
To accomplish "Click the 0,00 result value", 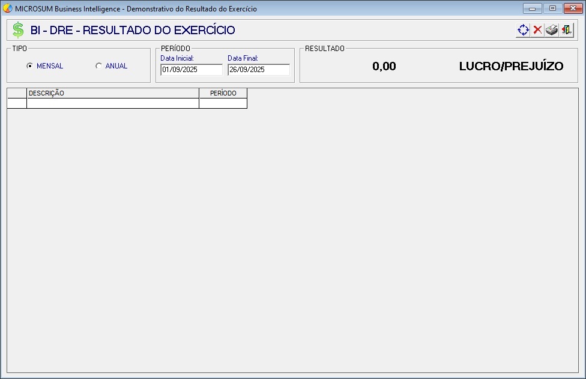I will point(384,66).
